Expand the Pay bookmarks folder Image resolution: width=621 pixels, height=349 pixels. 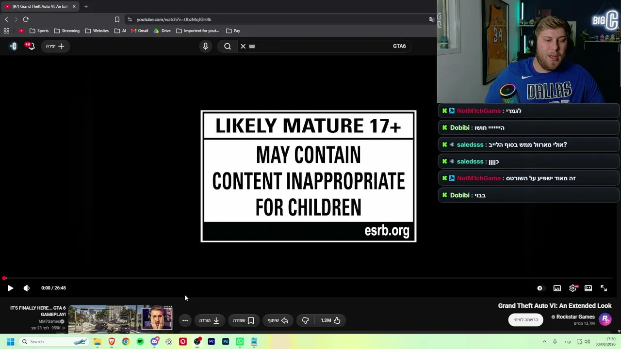233,31
